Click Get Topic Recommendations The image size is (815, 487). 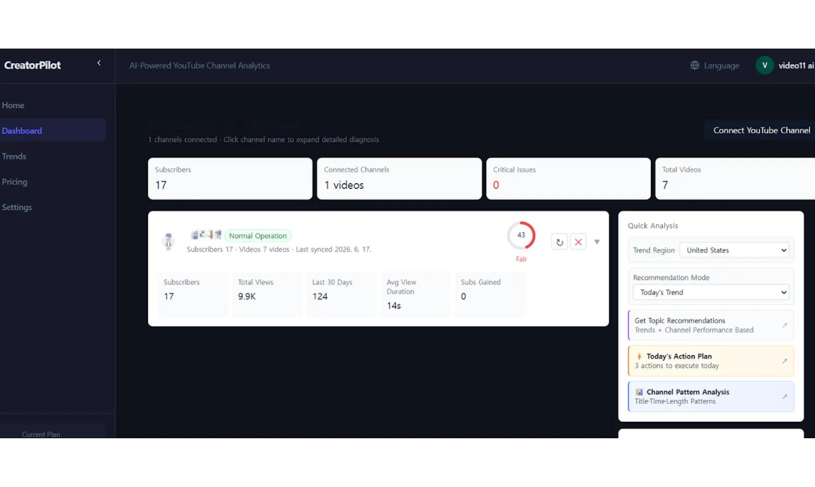click(x=711, y=325)
